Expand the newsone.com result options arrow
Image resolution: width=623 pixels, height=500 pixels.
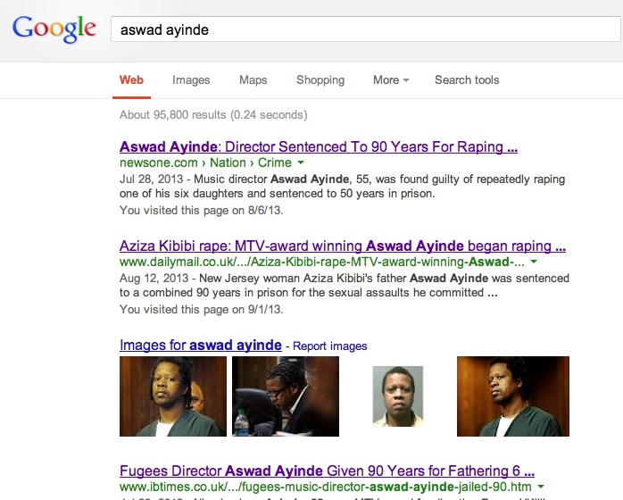(301, 162)
